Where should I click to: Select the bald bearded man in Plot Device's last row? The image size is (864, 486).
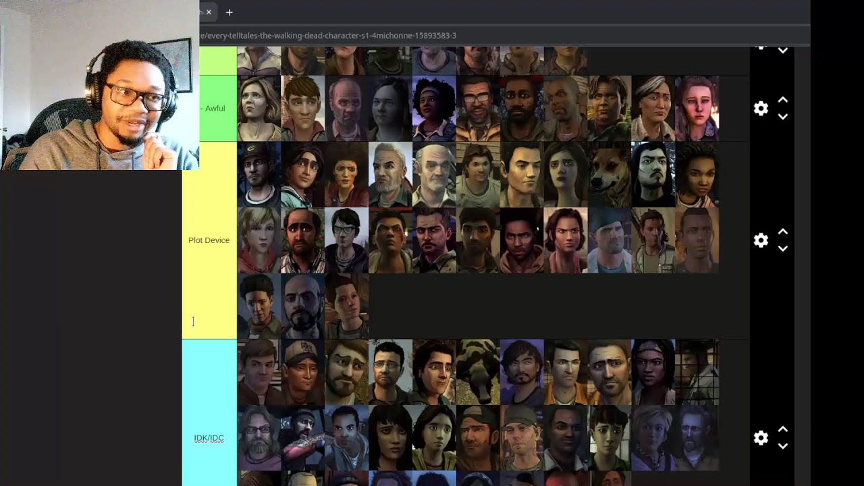click(303, 306)
